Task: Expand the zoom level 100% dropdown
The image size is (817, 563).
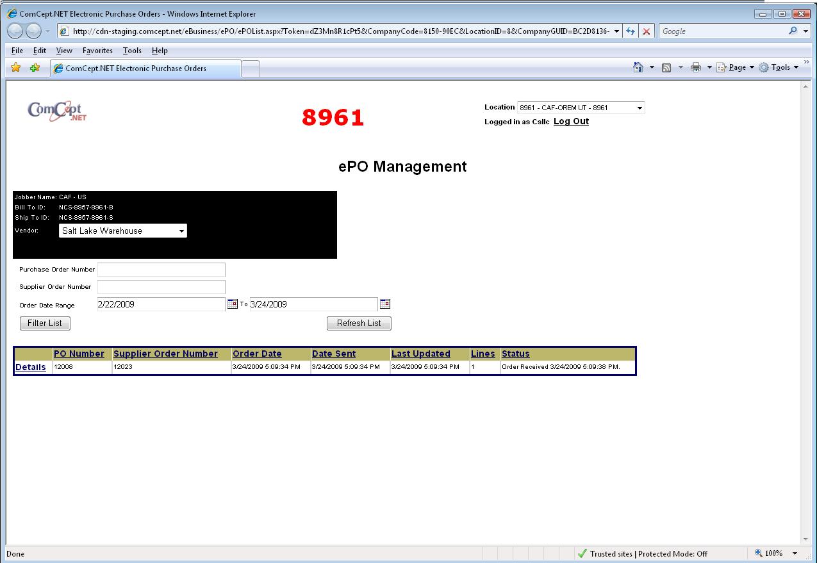Action: (x=795, y=553)
